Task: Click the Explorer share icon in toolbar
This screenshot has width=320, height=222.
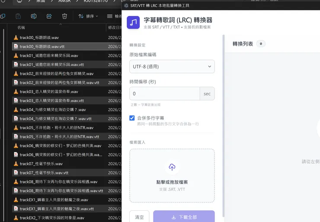Action: [49, 16]
